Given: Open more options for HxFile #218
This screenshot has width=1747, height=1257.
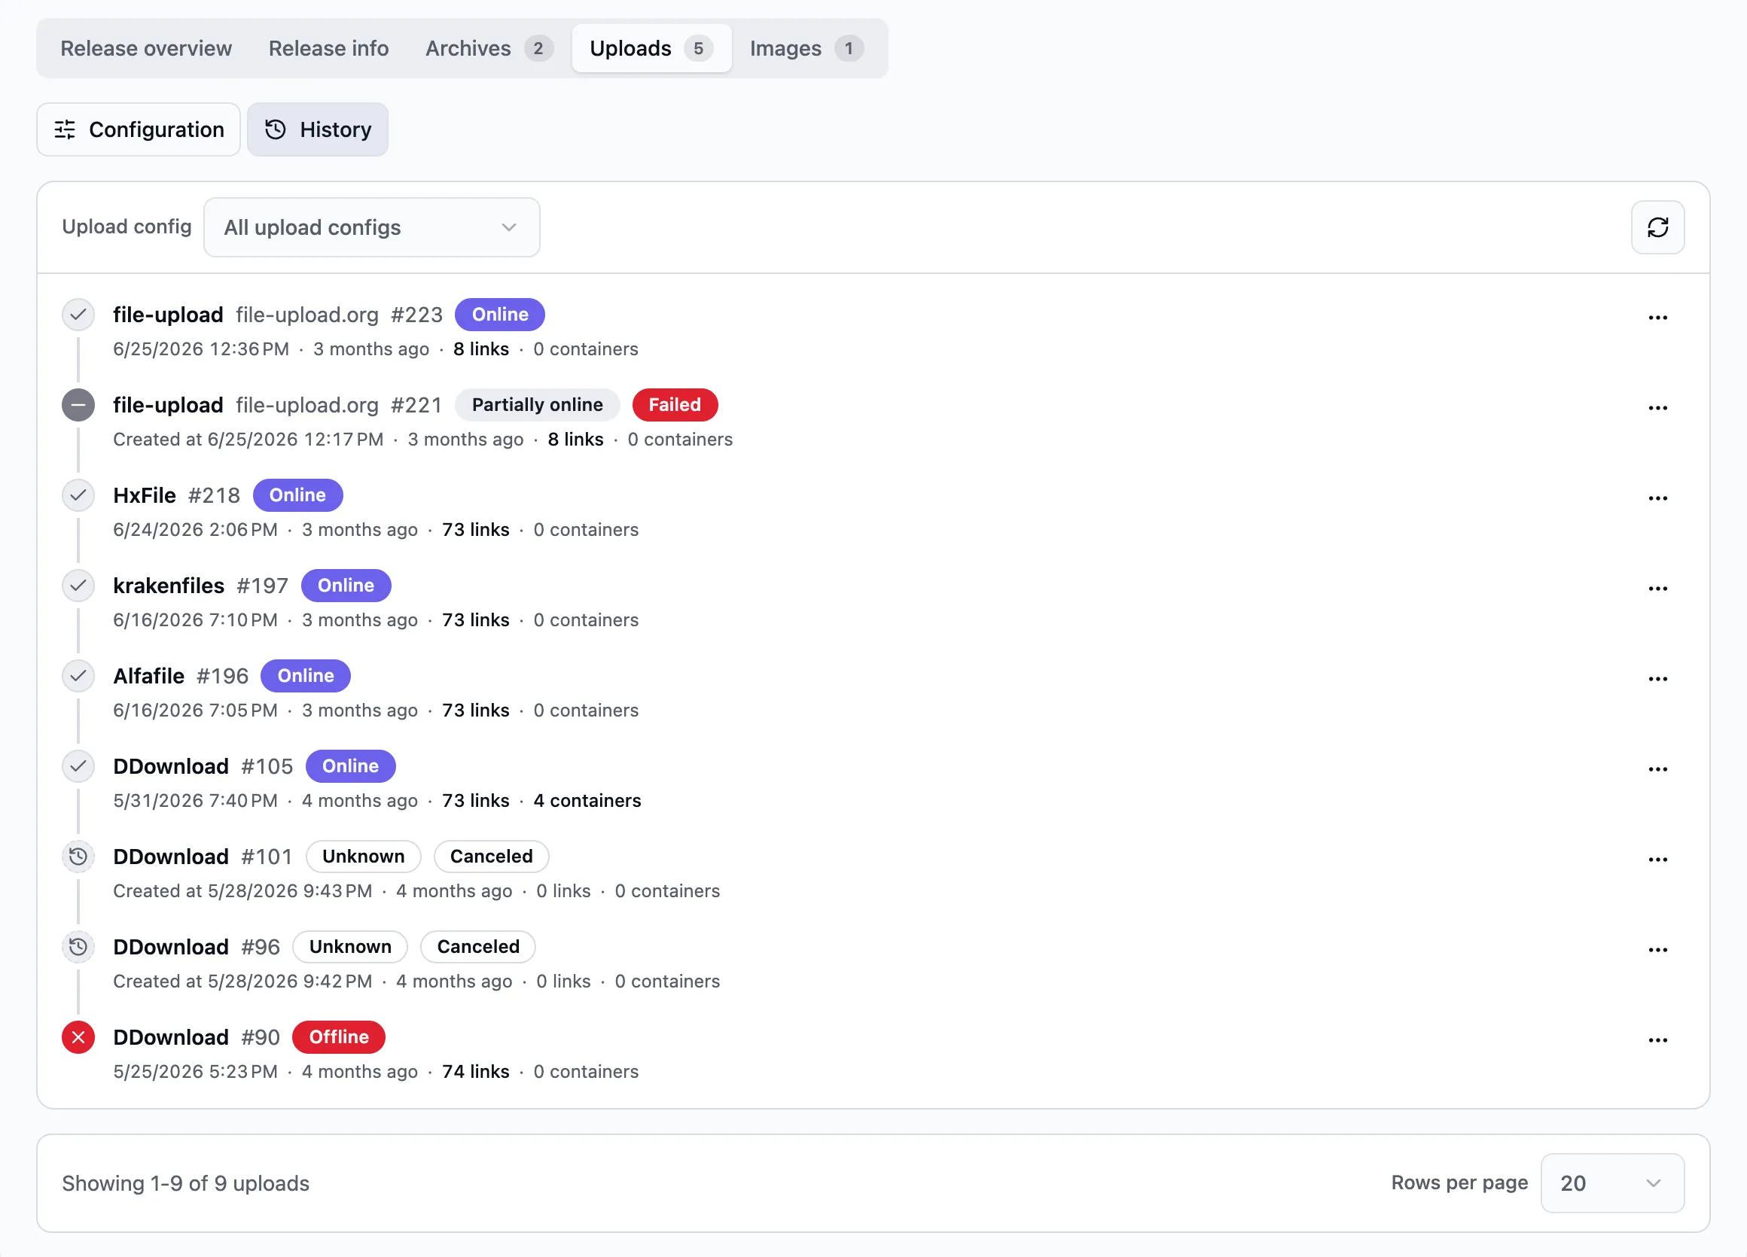Looking at the screenshot, I should [x=1657, y=498].
